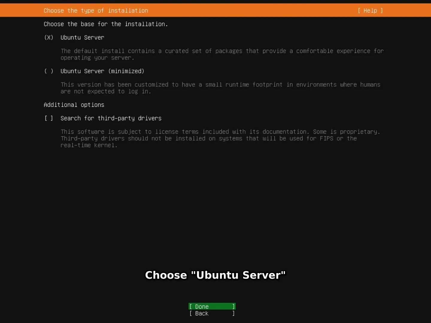Go back using the Back button
The width and height of the screenshot is (431, 323).
[212, 313]
